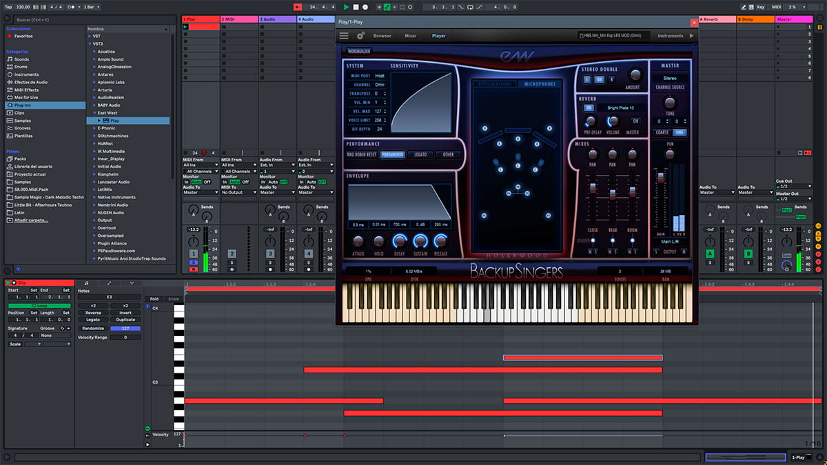The image size is (827, 465).
Task: Select Grooves category in browser
Action: click(23, 128)
